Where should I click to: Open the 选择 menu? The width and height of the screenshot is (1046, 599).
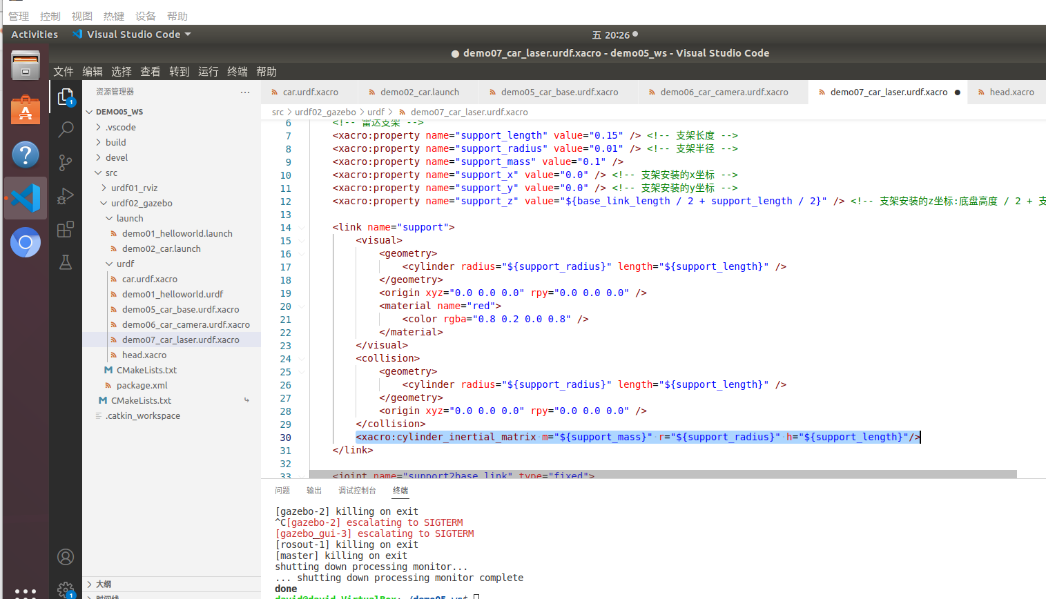pyautogui.click(x=122, y=72)
